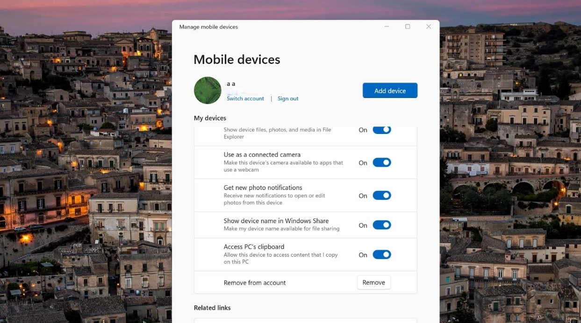Select the 'Remove from account' label
581x323 pixels.
click(x=255, y=283)
